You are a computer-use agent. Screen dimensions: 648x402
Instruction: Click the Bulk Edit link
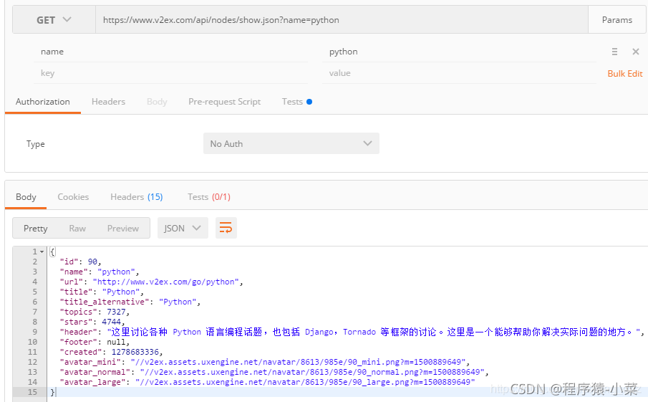coord(625,74)
